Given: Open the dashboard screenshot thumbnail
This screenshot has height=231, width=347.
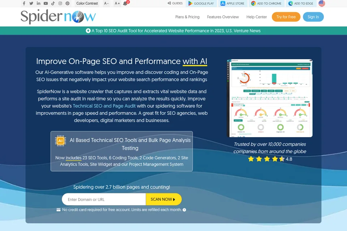Looking at the screenshot, I should 270,98.
